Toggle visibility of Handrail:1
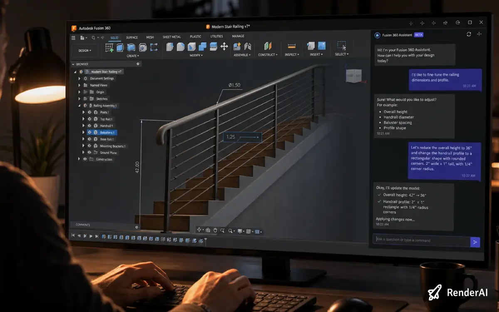Viewport: 499px width, 312px height. tap(89, 126)
